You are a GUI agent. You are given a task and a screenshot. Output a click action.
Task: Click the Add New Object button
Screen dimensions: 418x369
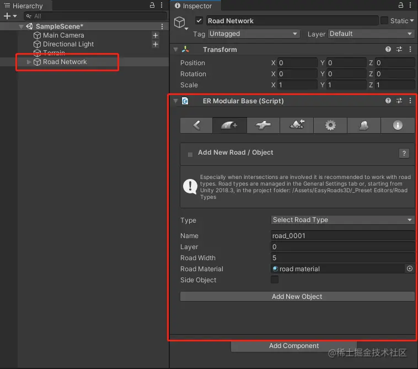pos(297,297)
